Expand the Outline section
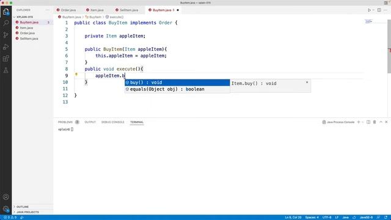 pos(23,207)
